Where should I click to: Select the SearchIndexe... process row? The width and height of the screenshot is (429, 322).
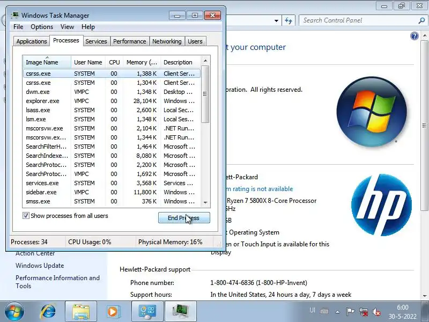coord(112,156)
